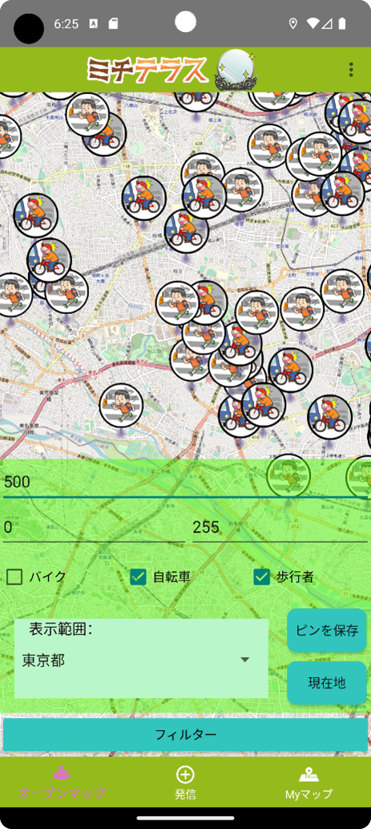This screenshot has width=371, height=829.
Task: Enable the バイク checkbox
Action: 14,577
